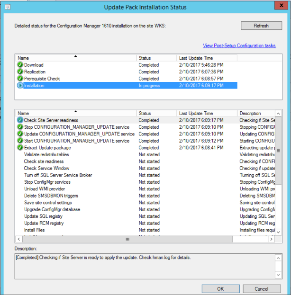Click the green check icon beside Download
The image size is (291, 295).
coord(20,65)
